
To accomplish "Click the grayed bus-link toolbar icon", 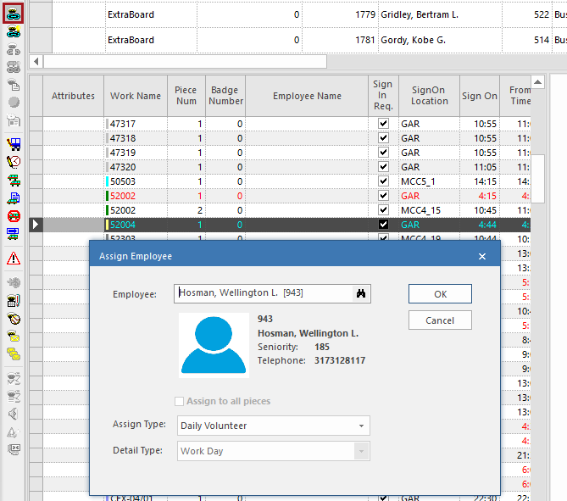I will [x=14, y=67].
